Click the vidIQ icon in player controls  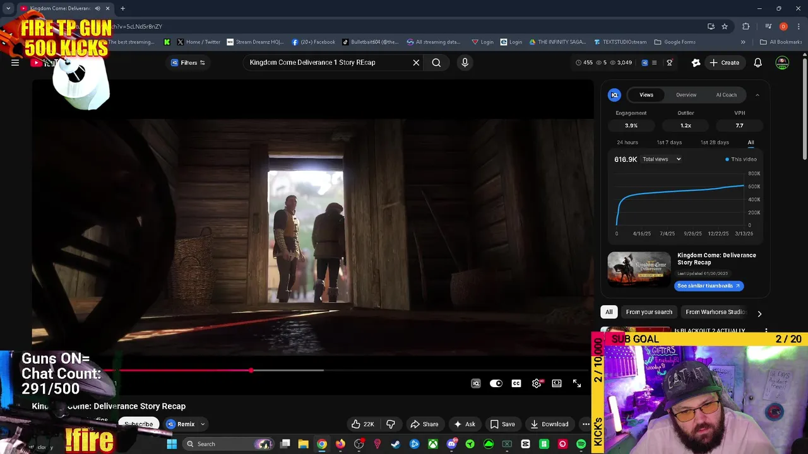click(x=476, y=383)
